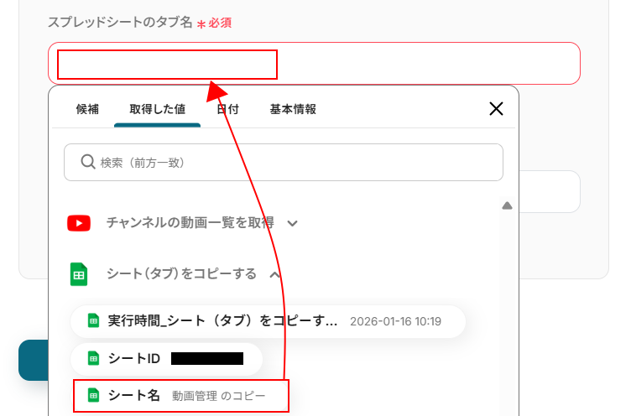Open the 日付 tab

[227, 109]
